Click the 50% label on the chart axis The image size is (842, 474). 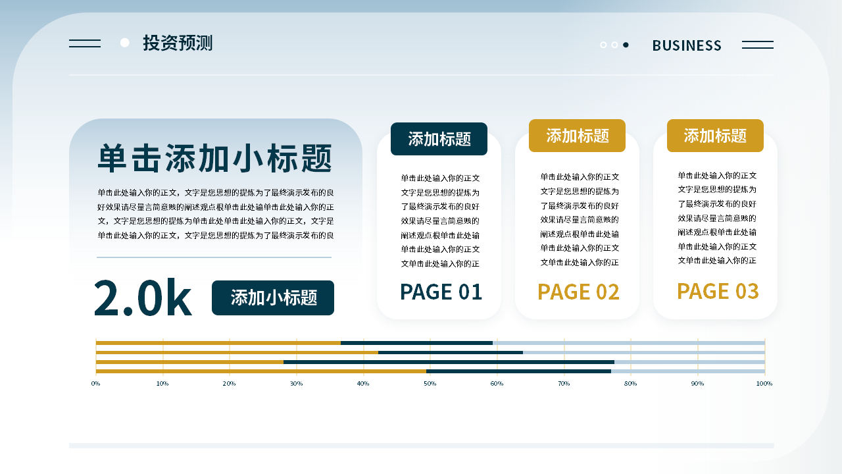[x=430, y=384]
